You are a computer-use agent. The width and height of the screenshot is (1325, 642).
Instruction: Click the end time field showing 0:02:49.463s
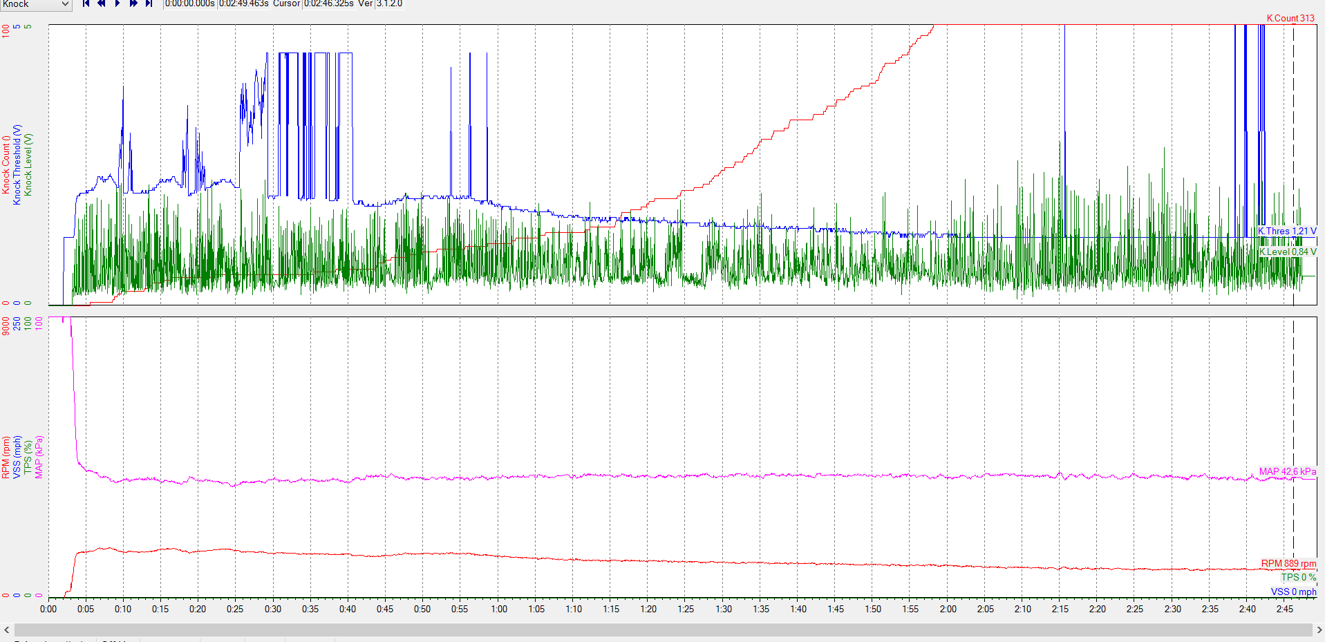pos(243,3)
